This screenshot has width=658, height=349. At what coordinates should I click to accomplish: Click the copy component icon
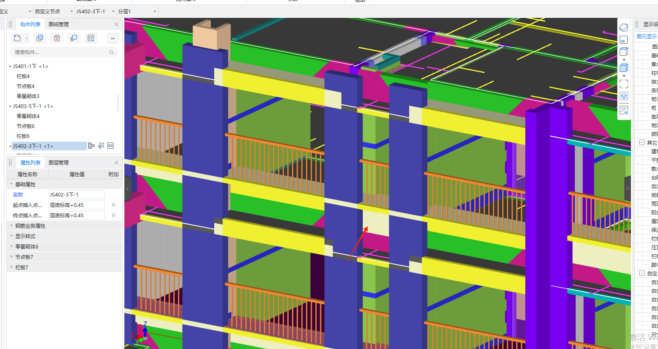tap(40, 38)
